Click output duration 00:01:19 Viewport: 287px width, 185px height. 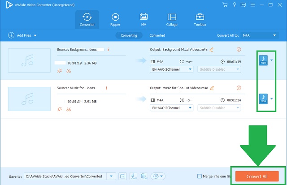pyautogui.click(x=234, y=62)
